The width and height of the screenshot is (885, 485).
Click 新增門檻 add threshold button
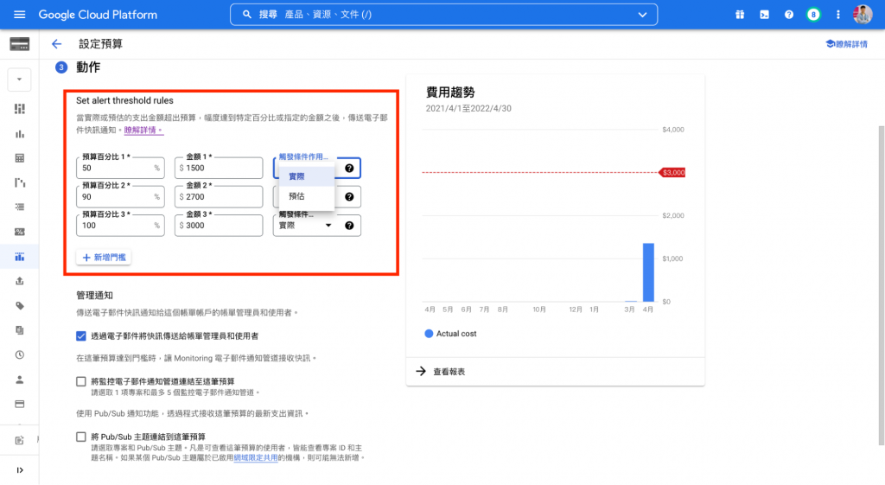pyautogui.click(x=104, y=258)
